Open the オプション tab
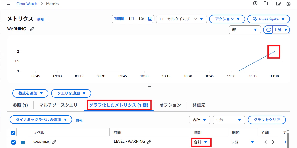The height and width of the screenshot is (148, 297). (170, 105)
